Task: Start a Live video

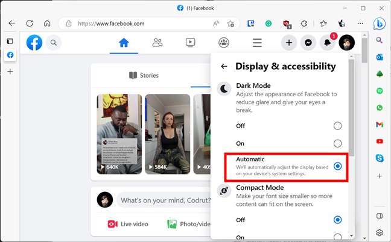Action: [128, 224]
